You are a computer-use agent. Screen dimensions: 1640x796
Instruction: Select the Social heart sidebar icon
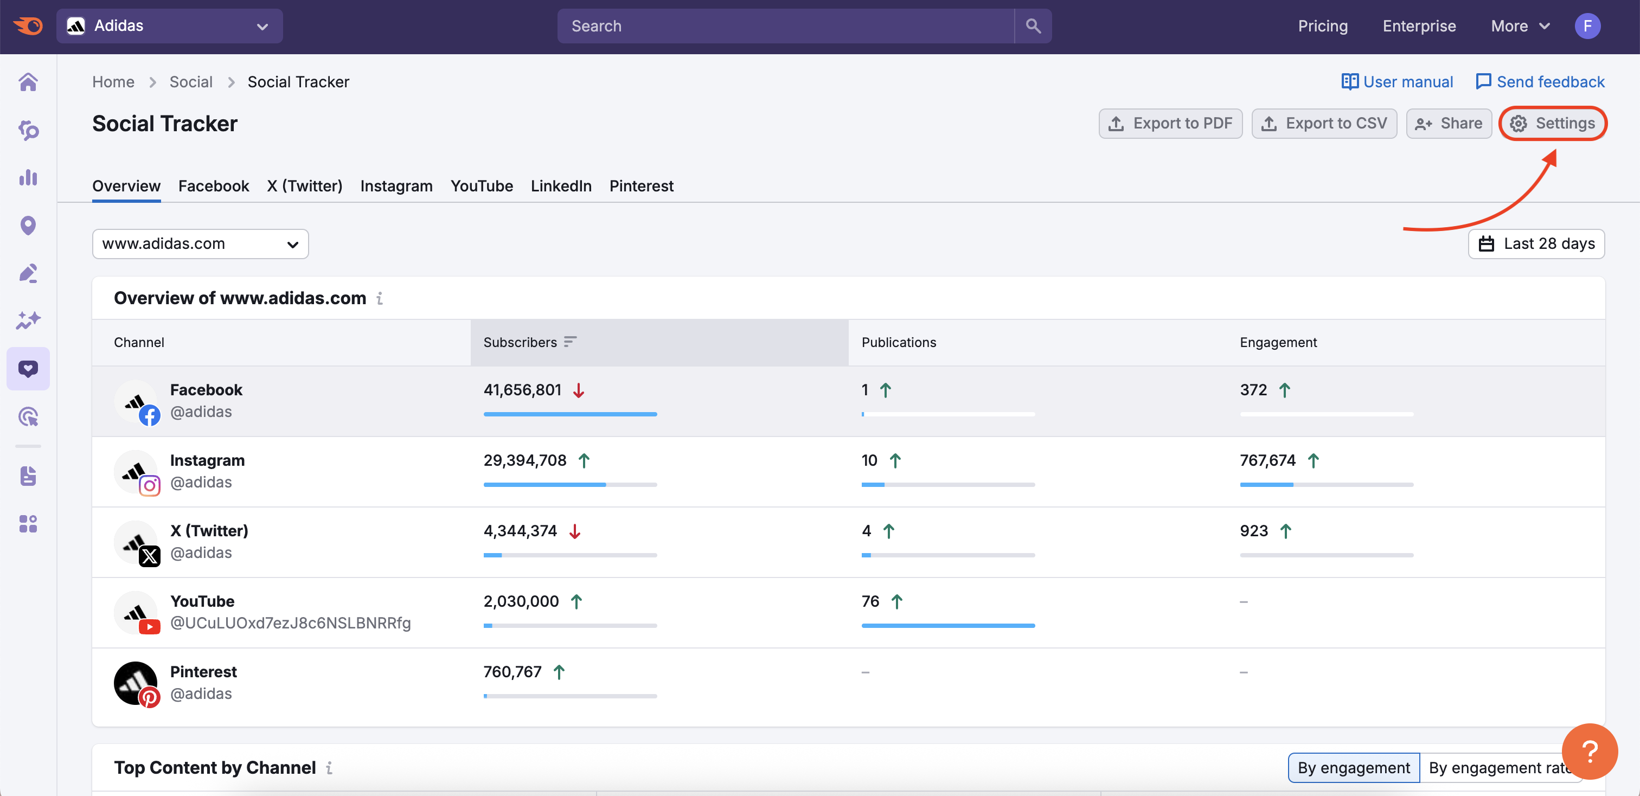point(28,368)
